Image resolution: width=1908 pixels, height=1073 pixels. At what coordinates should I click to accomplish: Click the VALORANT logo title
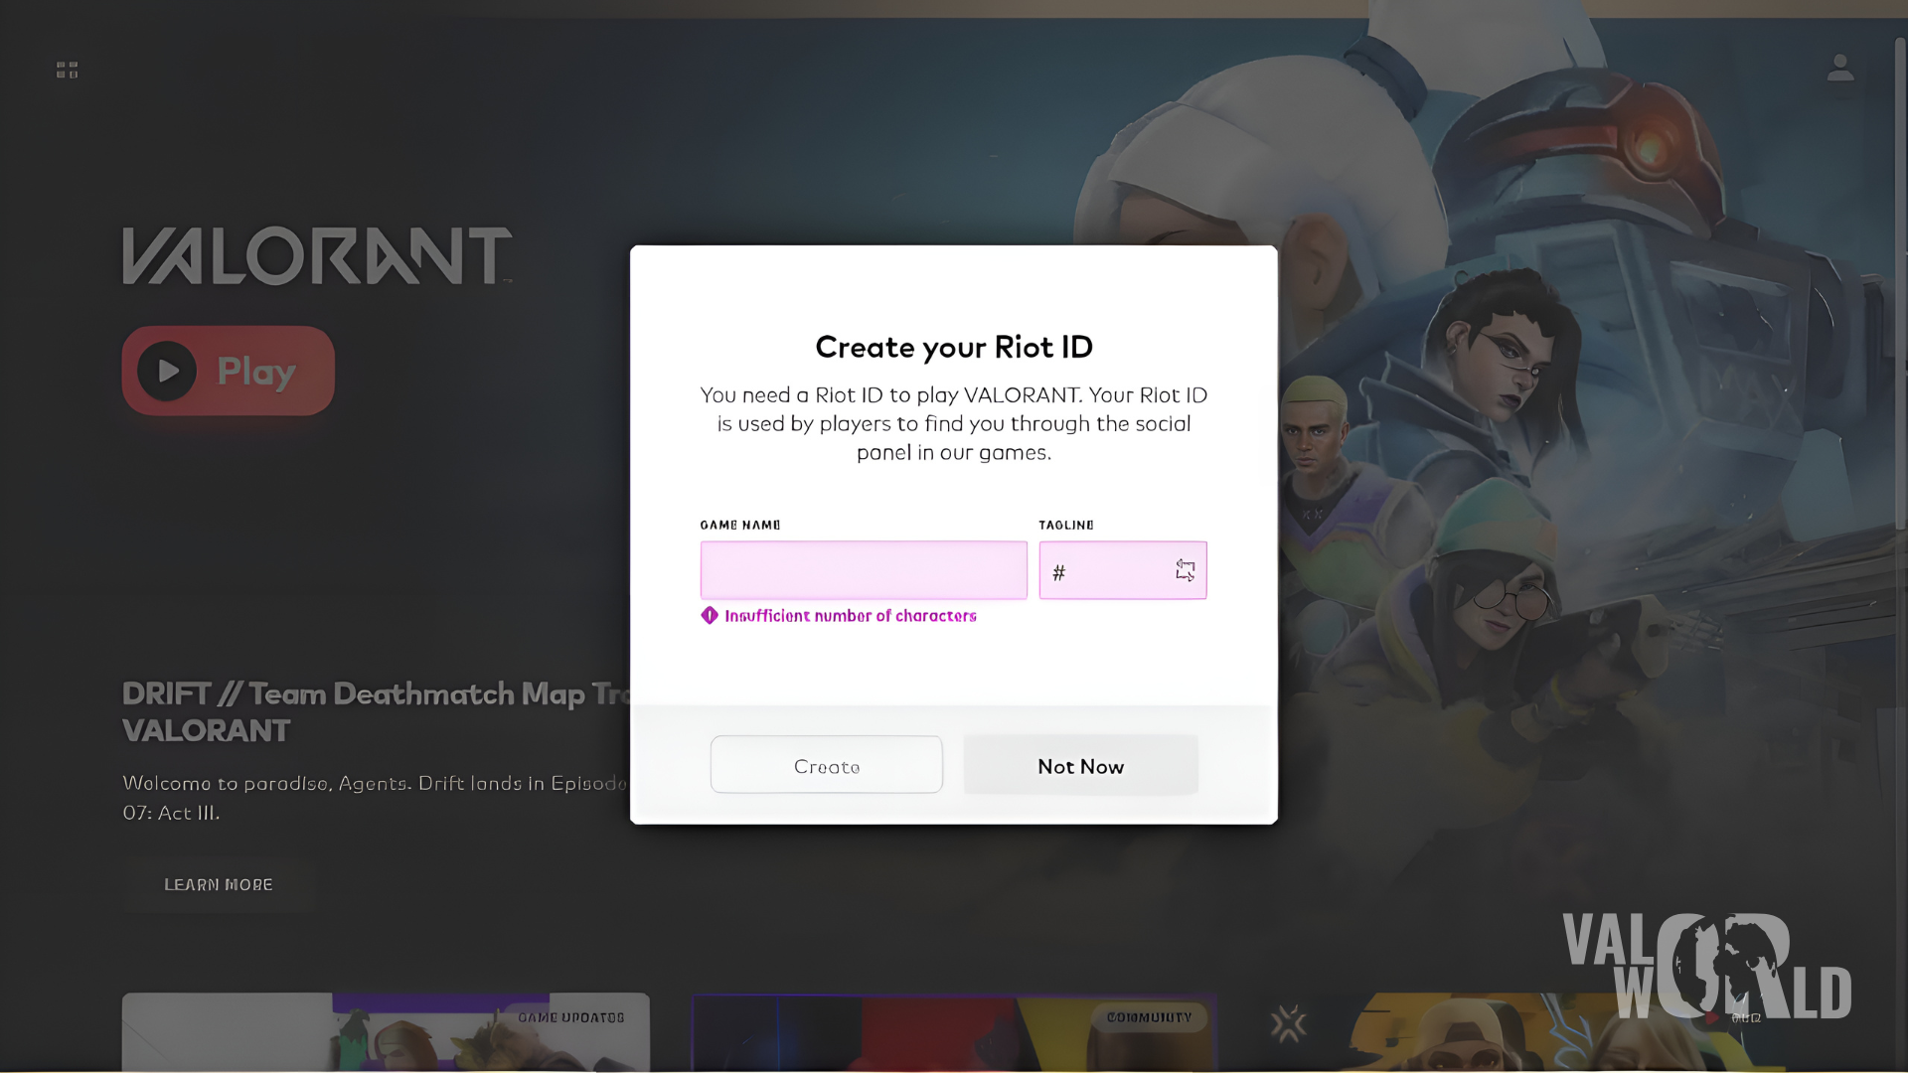point(317,256)
